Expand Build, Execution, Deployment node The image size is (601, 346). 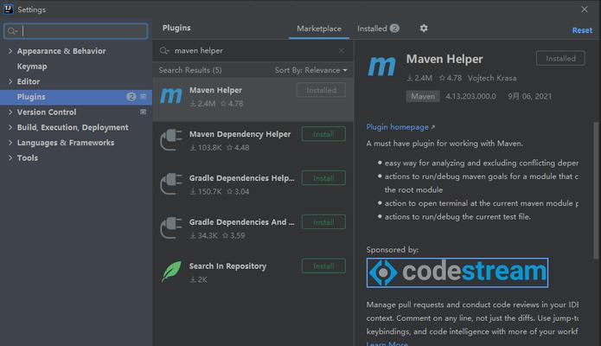[10, 127]
